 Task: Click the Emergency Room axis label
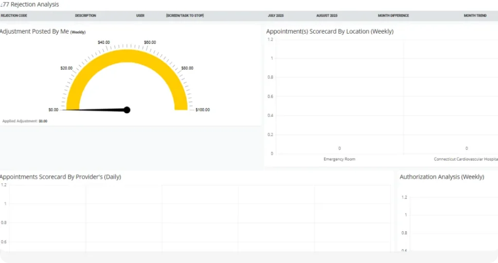[339, 159]
